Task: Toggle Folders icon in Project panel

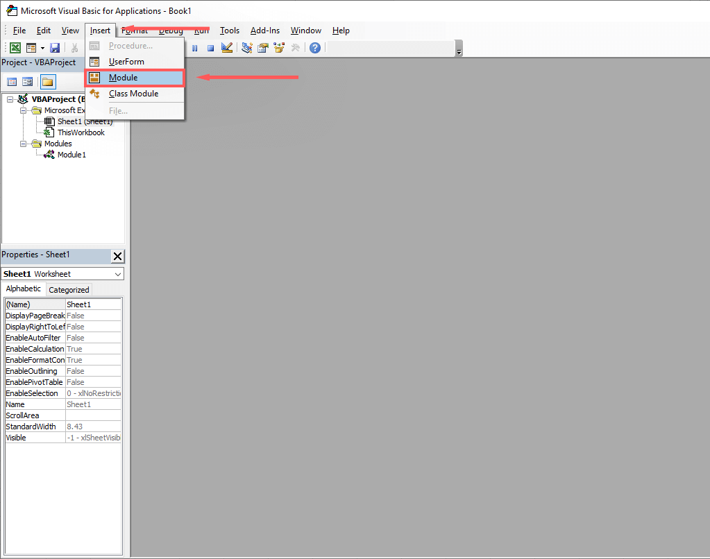Action: [48, 82]
